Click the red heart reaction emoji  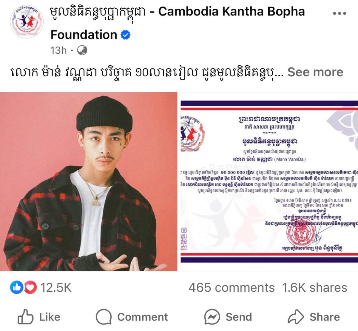[x=30, y=287]
